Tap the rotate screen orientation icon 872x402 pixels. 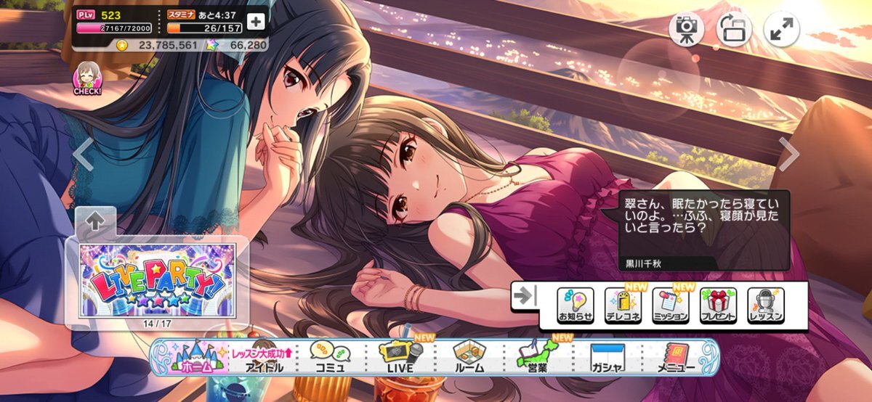pyautogui.click(x=734, y=28)
